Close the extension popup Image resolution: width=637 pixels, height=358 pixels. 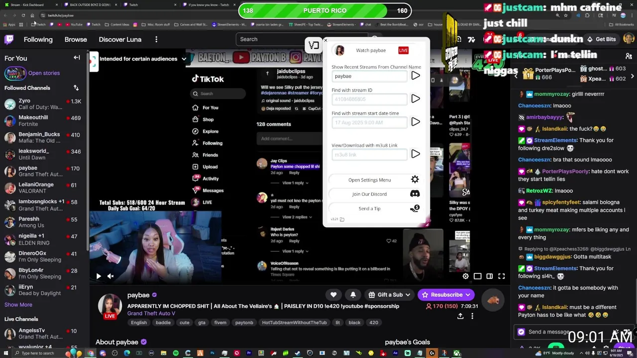325,40
